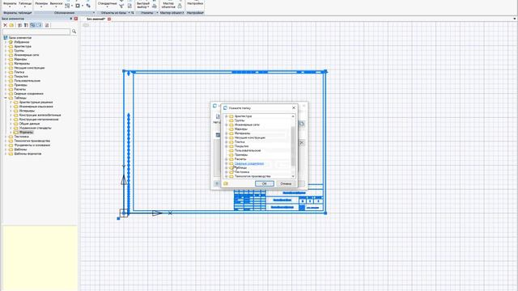The image size is (518, 291).
Task: Select Фундаменты и основания in the left tree
Action: pyautogui.click(x=32, y=145)
